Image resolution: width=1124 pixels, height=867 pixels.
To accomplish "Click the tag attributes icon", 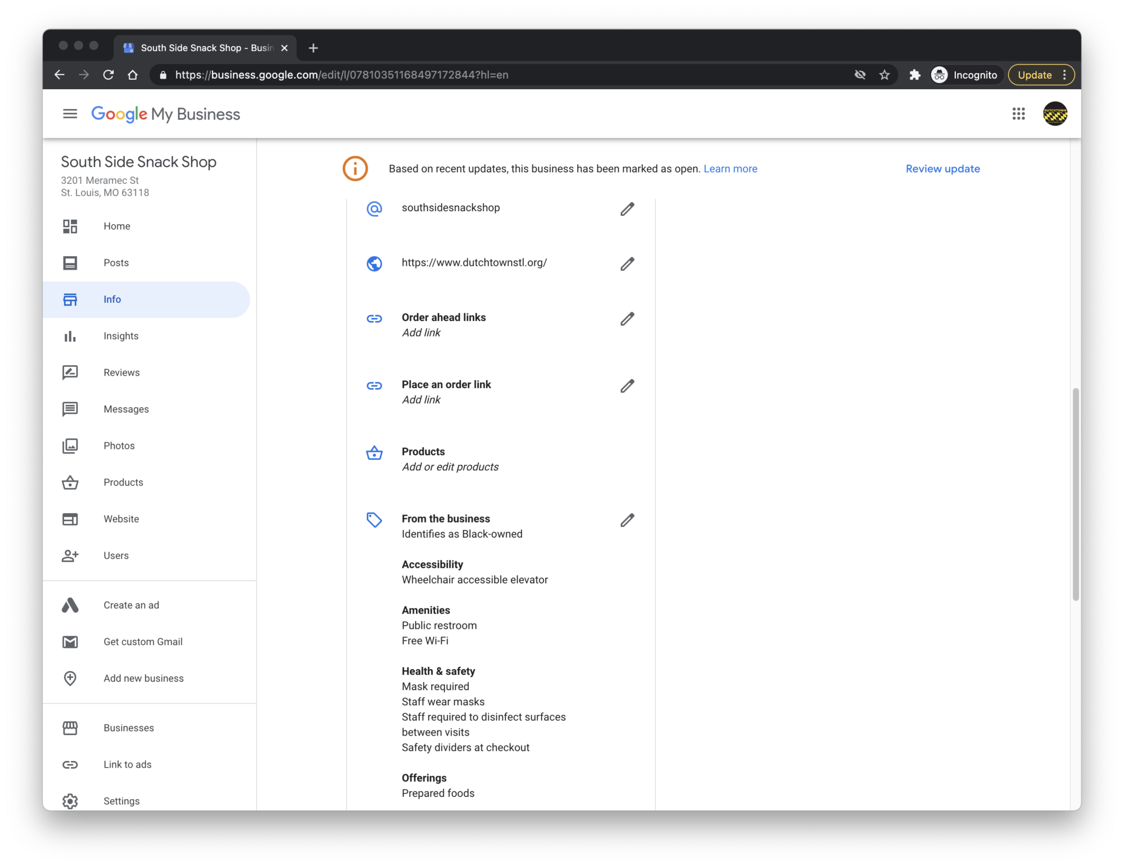I will (374, 520).
